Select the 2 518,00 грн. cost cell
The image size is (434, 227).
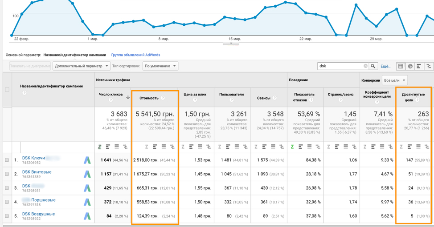pyautogui.click(x=146, y=160)
